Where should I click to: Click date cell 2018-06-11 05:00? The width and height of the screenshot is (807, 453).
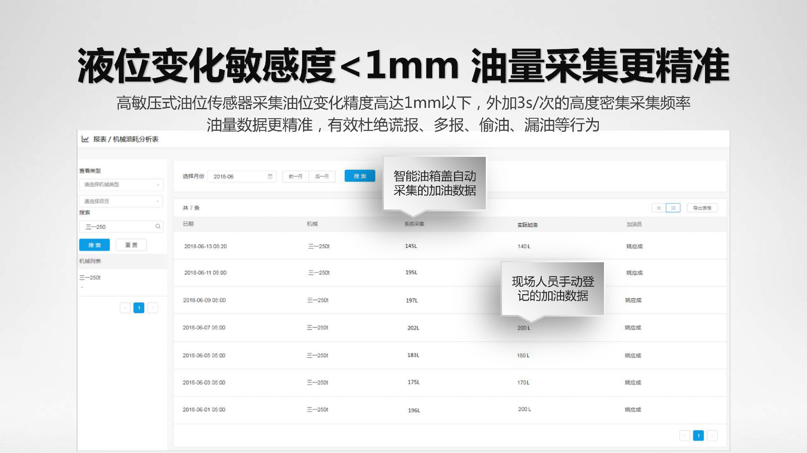pos(205,273)
